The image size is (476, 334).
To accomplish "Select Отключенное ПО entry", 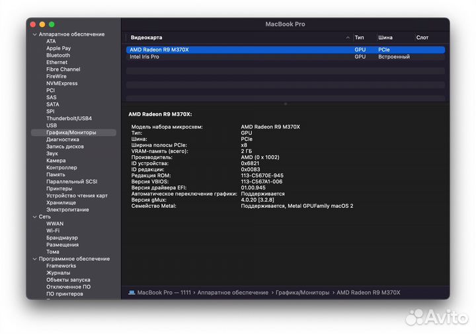I will coord(68,286).
